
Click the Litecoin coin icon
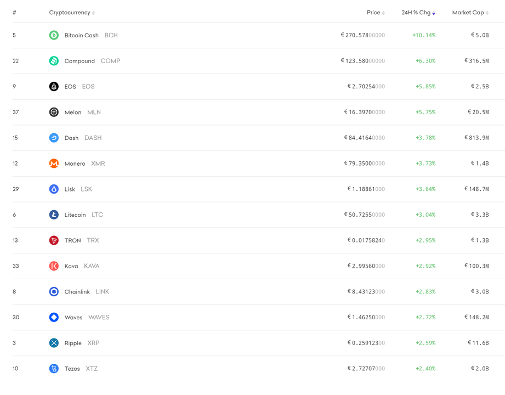[x=54, y=215]
